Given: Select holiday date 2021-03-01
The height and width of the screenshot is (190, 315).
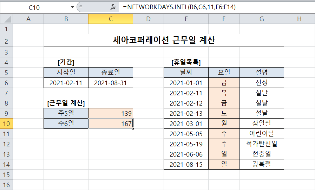Looking at the screenshot, I should coord(186,123).
